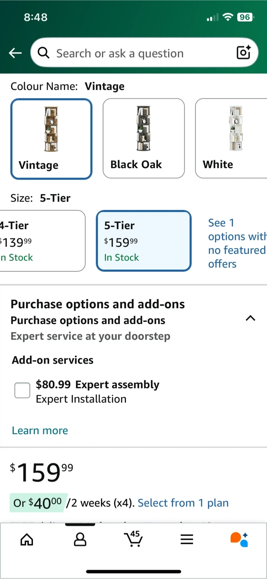The width and height of the screenshot is (267, 579).
Task: Tap the back arrow icon
Action: coord(15,53)
